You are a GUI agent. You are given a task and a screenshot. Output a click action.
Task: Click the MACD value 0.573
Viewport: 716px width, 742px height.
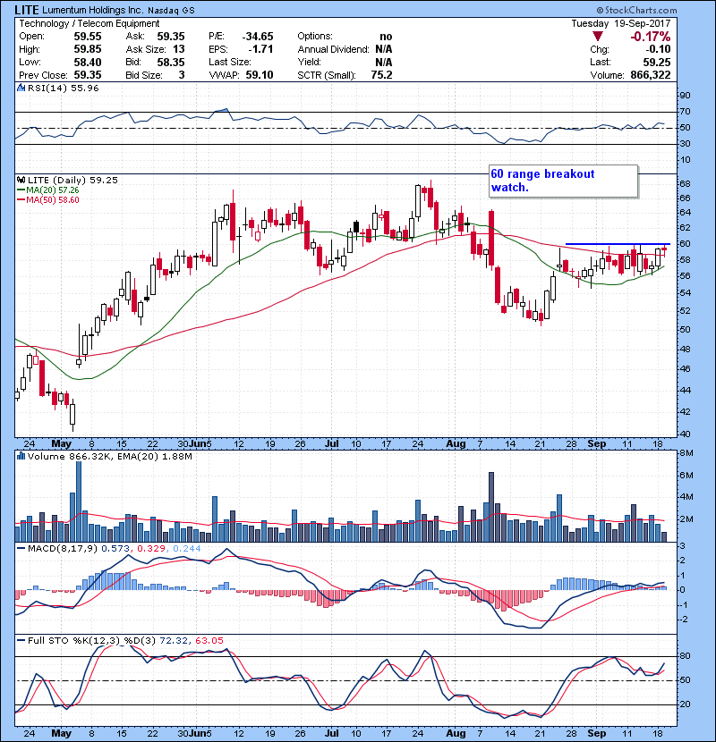coord(115,549)
